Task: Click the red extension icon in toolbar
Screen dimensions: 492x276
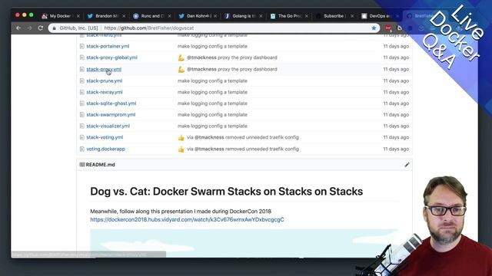Action: coord(388,28)
